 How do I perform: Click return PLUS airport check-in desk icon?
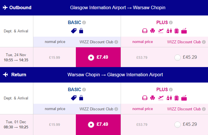[x=169, y=98]
